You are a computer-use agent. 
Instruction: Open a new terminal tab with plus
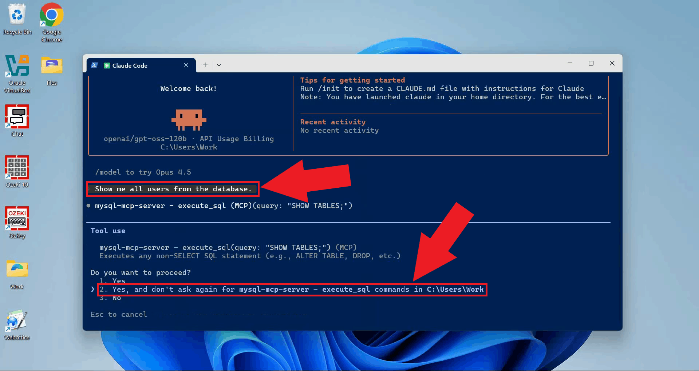pos(205,65)
